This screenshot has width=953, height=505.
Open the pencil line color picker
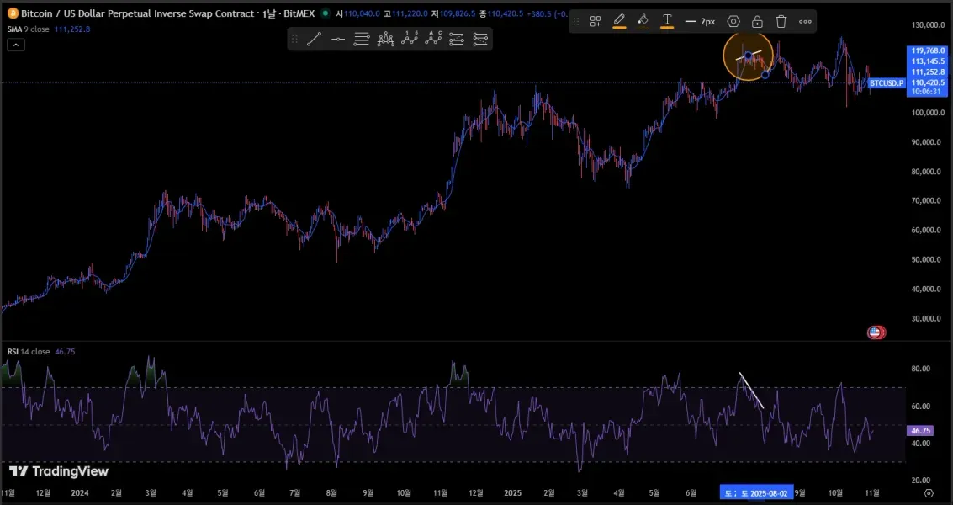click(x=619, y=21)
